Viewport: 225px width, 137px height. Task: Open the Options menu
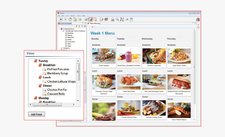(73, 16)
